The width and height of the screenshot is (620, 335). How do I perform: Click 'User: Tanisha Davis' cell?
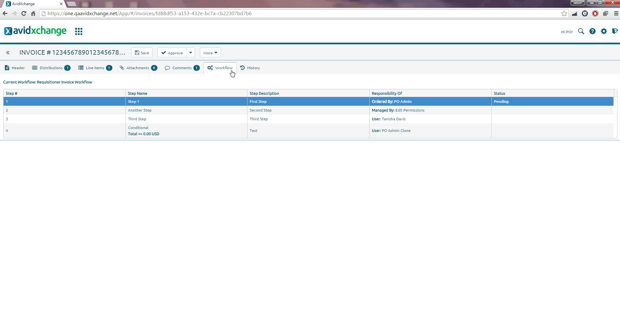pos(431,119)
